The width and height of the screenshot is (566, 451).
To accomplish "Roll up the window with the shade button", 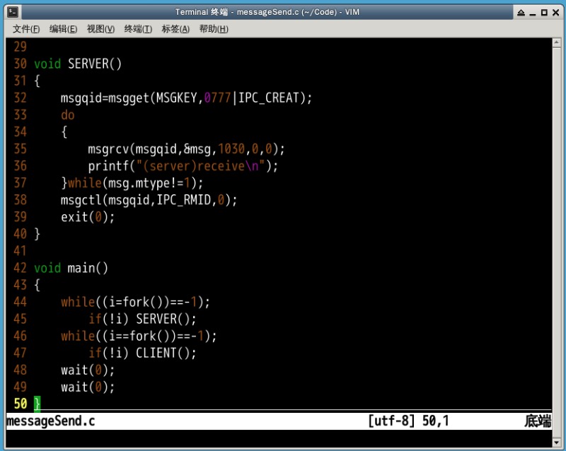I will [x=521, y=12].
